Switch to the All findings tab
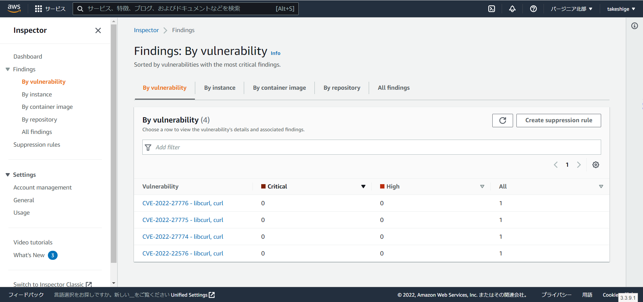 click(394, 88)
